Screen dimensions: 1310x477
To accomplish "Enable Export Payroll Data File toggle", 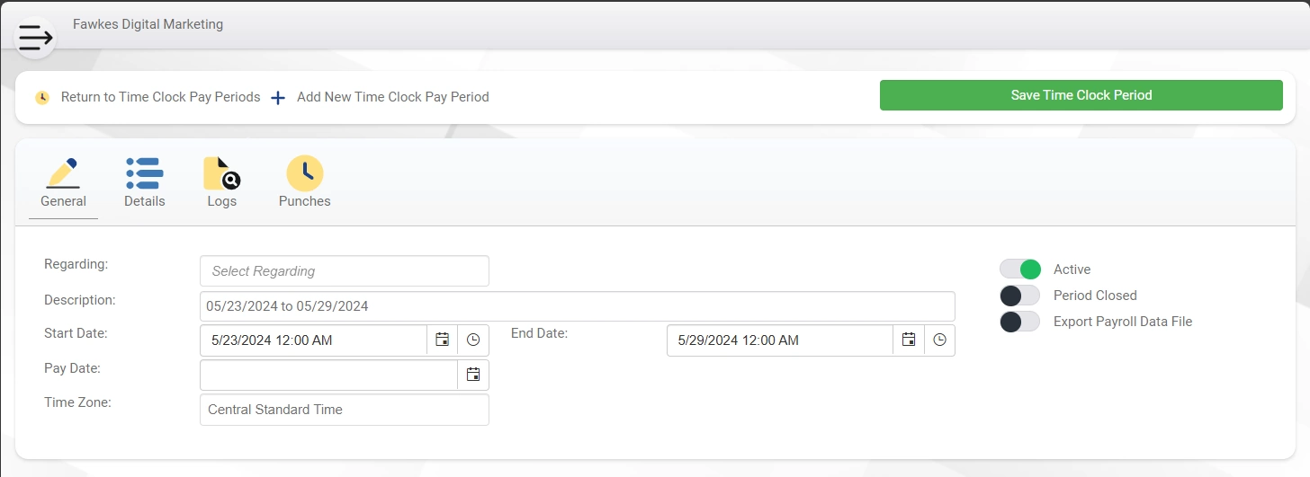I will [1020, 322].
